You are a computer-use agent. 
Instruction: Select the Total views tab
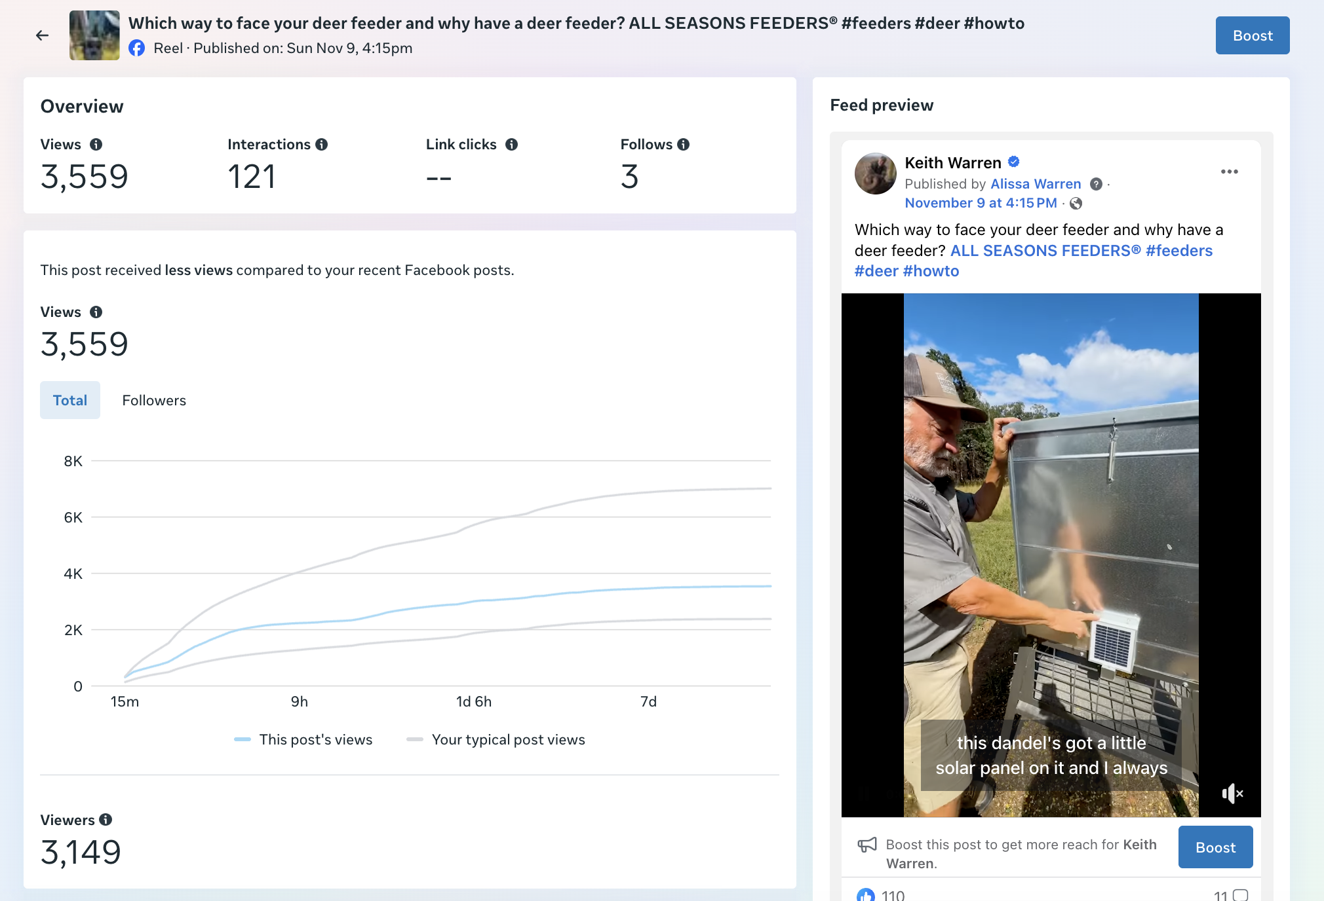[70, 400]
